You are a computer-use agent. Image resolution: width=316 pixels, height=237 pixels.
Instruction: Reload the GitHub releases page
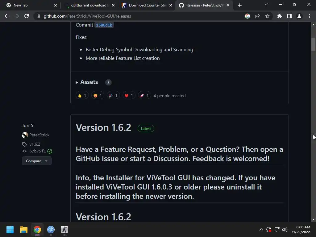click(x=27, y=16)
